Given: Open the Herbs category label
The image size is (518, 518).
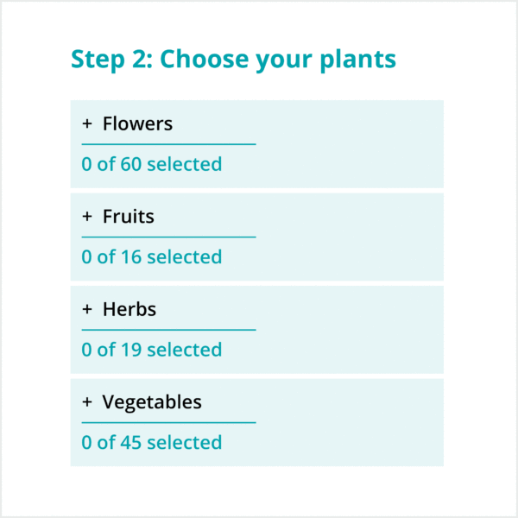Looking at the screenshot, I should pos(129,309).
